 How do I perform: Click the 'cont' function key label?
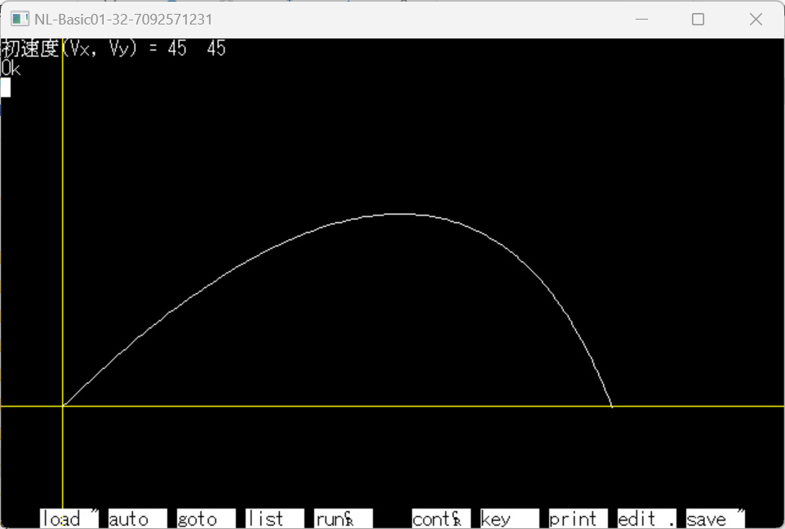[441, 518]
